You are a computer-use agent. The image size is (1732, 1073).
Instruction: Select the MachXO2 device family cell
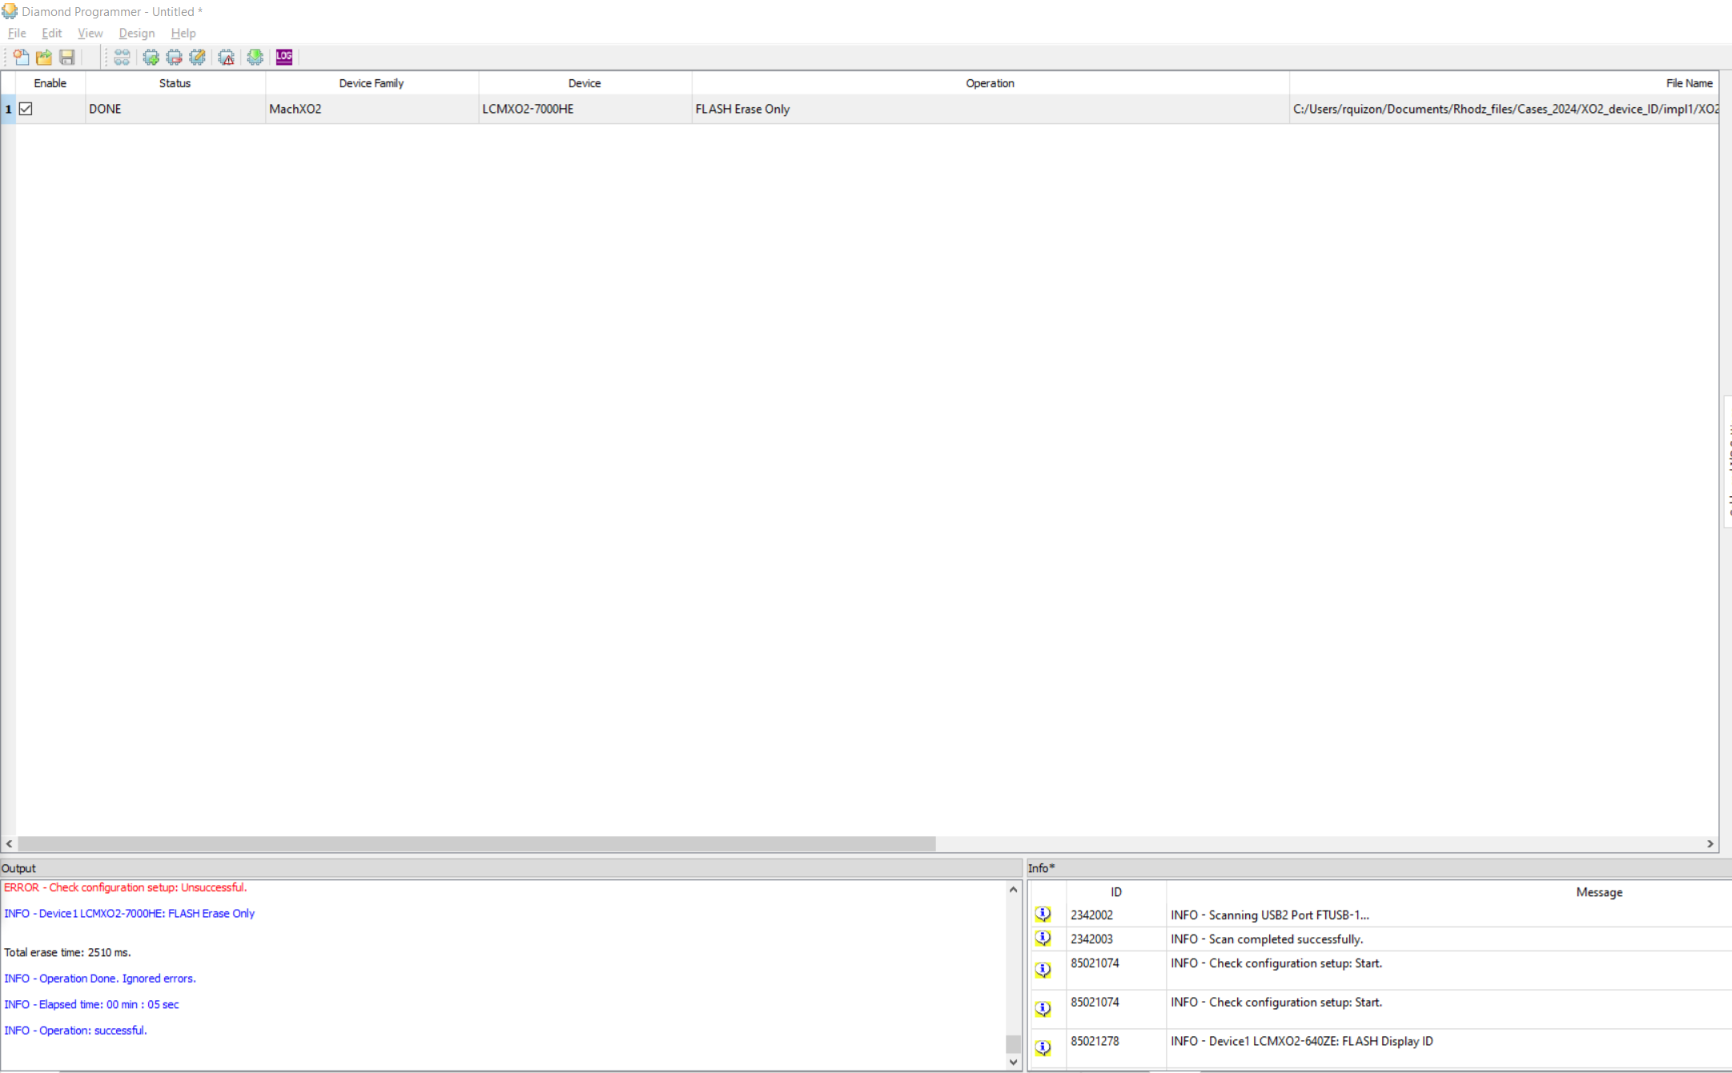click(x=295, y=109)
